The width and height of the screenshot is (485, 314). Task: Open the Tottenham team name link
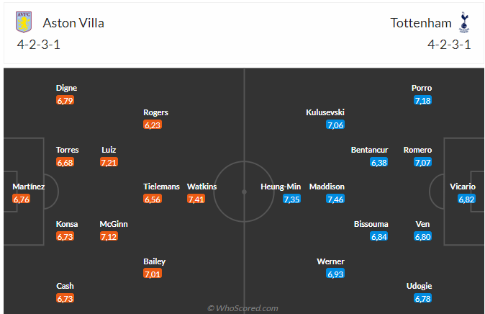click(x=421, y=23)
